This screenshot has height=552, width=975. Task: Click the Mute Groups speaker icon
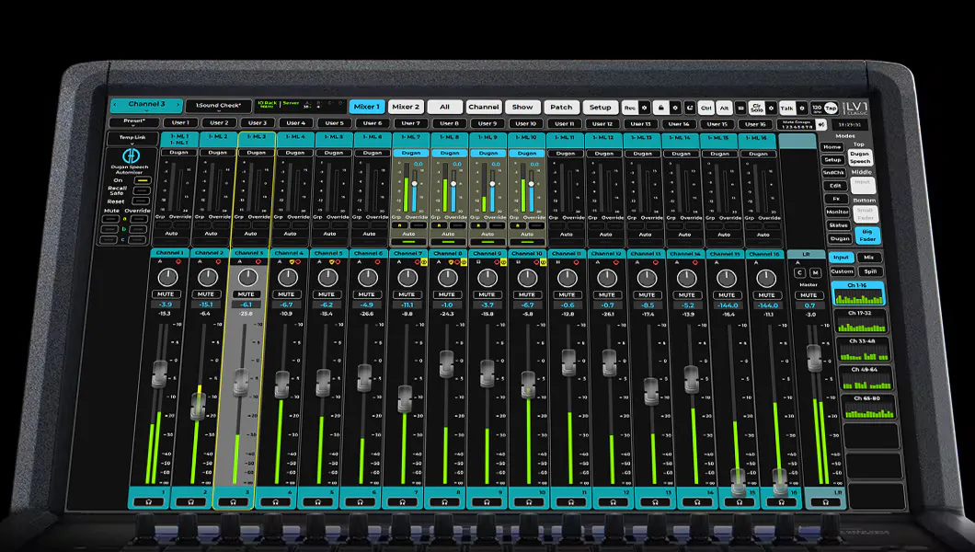820,124
